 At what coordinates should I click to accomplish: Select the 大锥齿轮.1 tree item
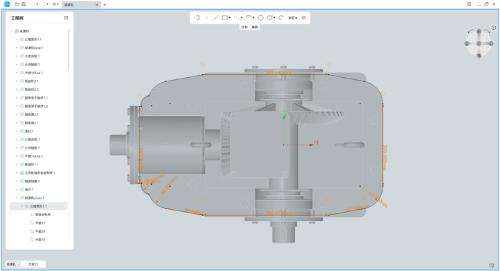[32, 56]
